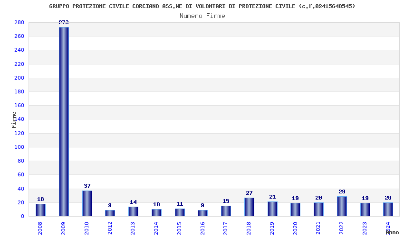Click the 2015 bar labeled 11
The height and width of the screenshot is (237, 404).
[x=180, y=212]
